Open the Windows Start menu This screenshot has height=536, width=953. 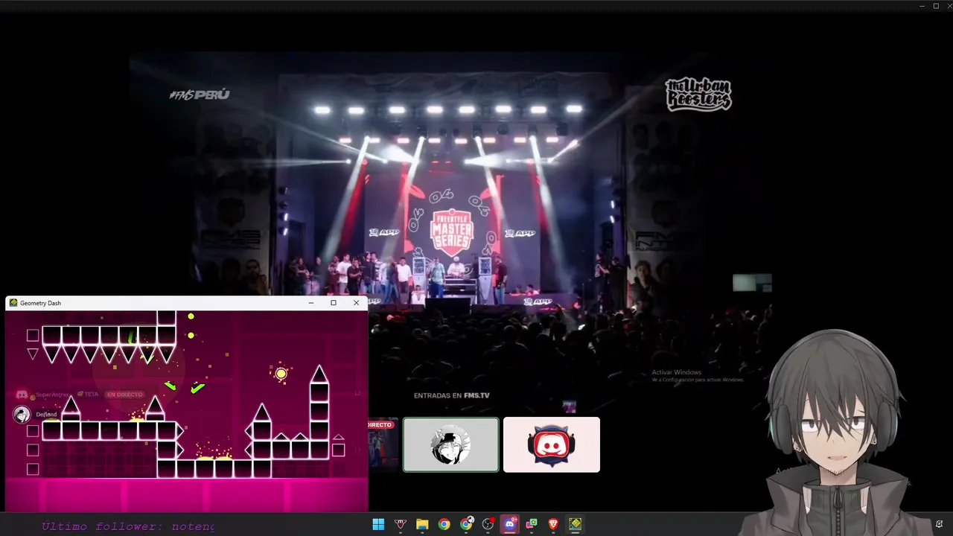pyautogui.click(x=378, y=524)
